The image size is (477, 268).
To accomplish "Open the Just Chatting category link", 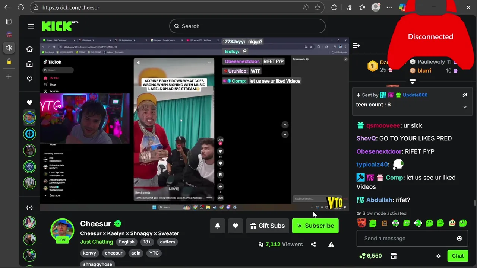I will [97, 242].
